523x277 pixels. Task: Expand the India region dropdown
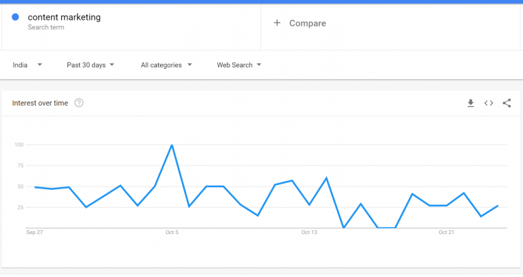[27, 65]
